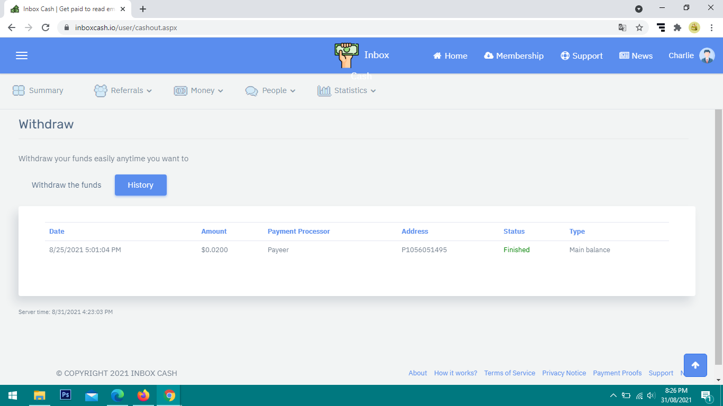Open the Mail app in the taskbar
The image size is (723, 406).
coord(91,395)
